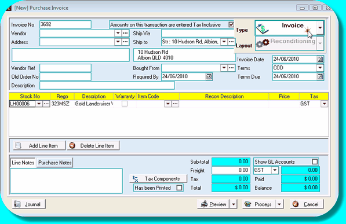The image size is (346, 224).
Task: Enable the Show GL Accounts checkbox
Action: (315, 161)
